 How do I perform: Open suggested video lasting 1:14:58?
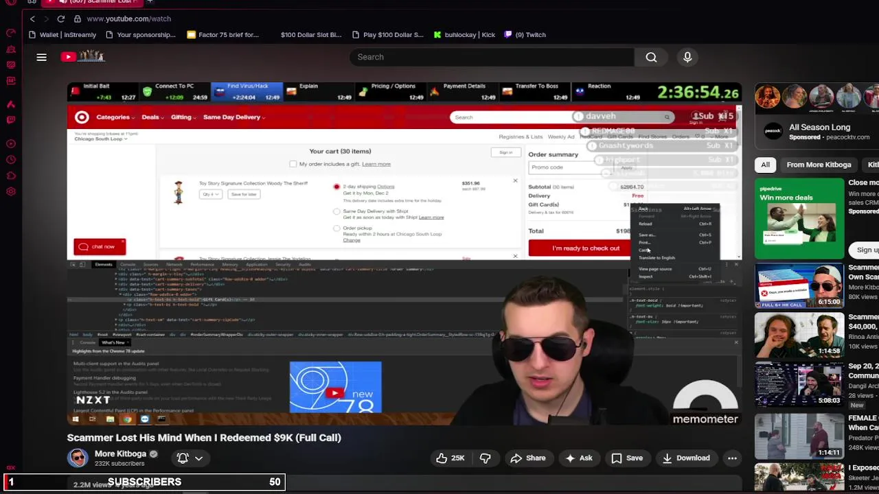[799, 335]
